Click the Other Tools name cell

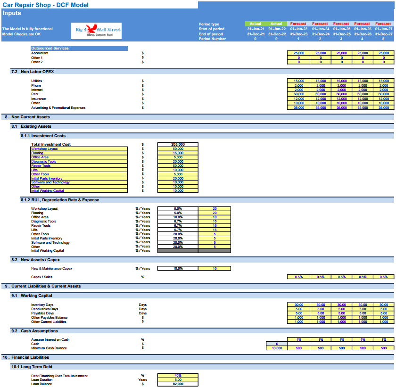pyautogui.click(x=79, y=174)
